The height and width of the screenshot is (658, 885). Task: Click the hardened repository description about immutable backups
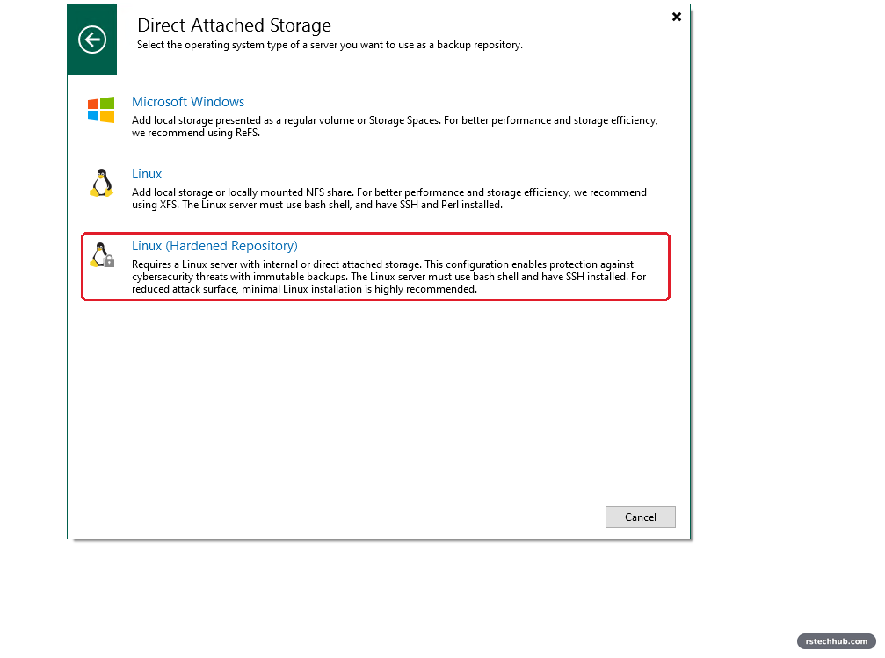click(388, 277)
